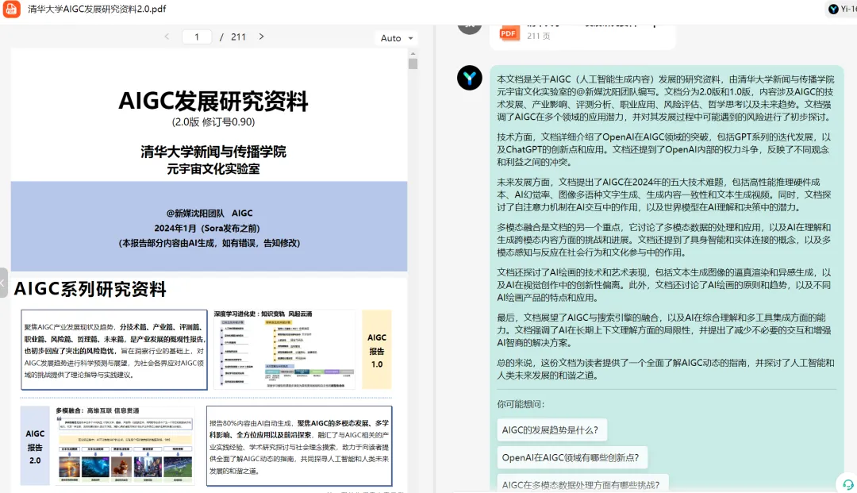Click the report 1.0 description text box

click(114, 350)
